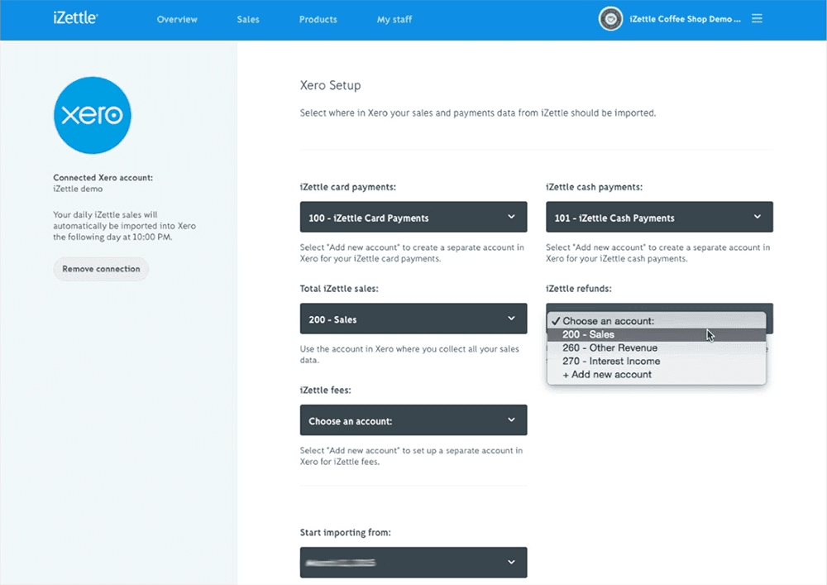Choose '+ Add new account' option
Viewport: 827px width, 585px height.
pyautogui.click(x=656, y=375)
